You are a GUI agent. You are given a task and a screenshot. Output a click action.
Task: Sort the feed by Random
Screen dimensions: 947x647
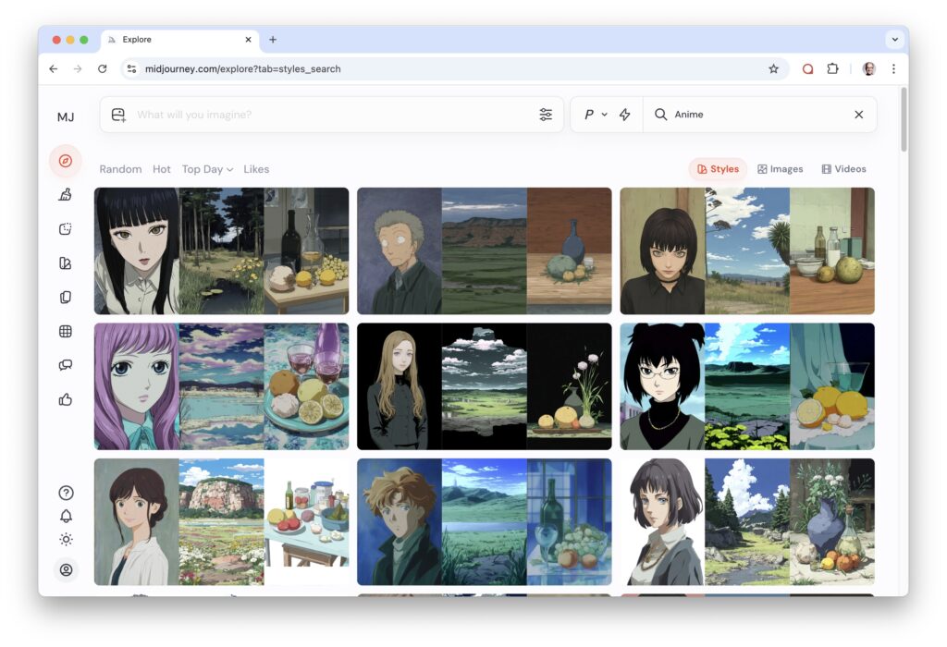(x=120, y=169)
